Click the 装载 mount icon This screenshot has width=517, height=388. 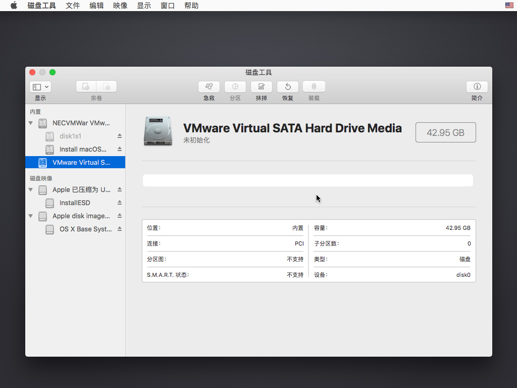314,87
